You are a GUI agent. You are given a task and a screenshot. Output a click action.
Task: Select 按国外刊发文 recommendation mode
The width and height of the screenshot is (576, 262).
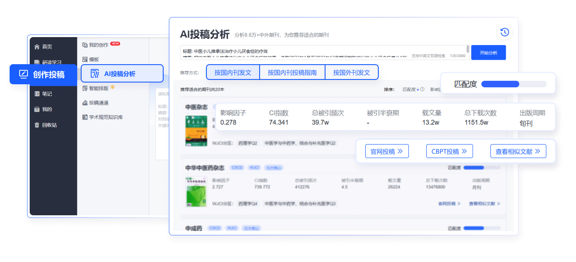coord(351,72)
